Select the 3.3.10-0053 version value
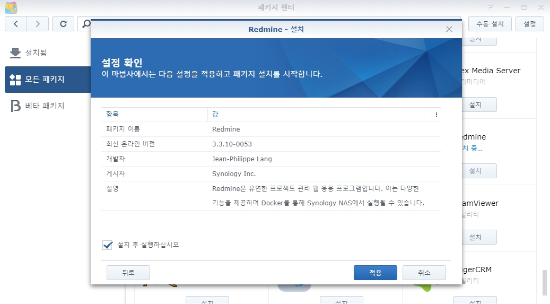 pos(232,144)
